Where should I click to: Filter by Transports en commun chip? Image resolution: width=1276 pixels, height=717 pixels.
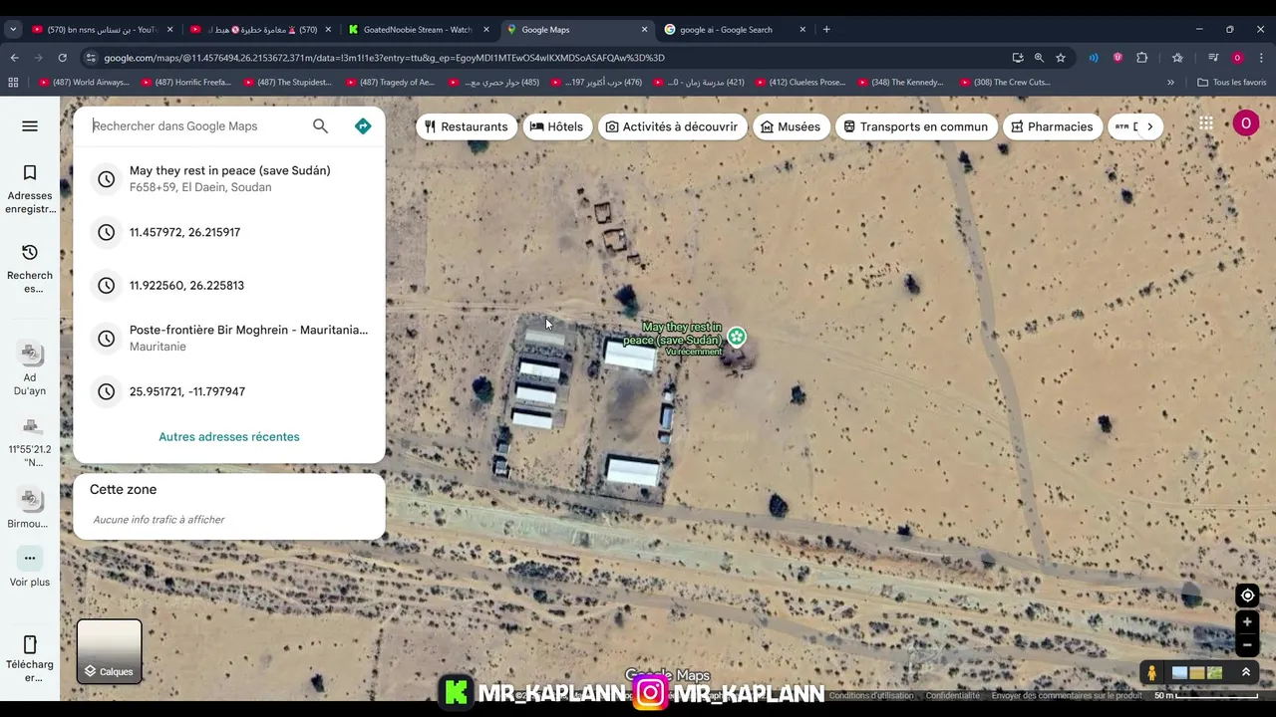coord(915,126)
